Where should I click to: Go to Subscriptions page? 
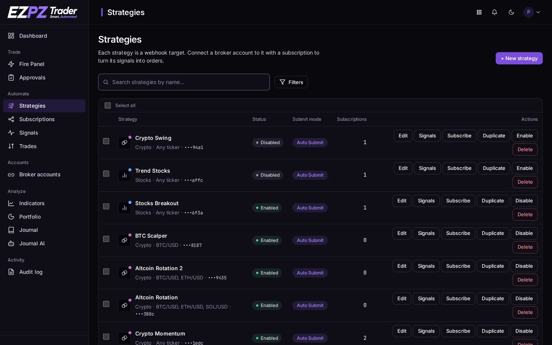pyautogui.click(x=44, y=119)
